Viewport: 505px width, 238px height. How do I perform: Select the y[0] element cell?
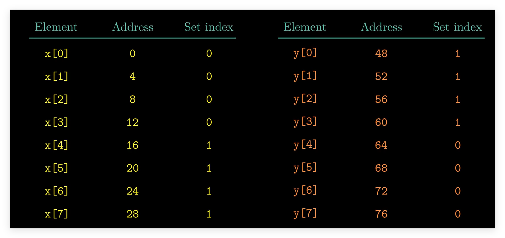[x=305, y=53]
